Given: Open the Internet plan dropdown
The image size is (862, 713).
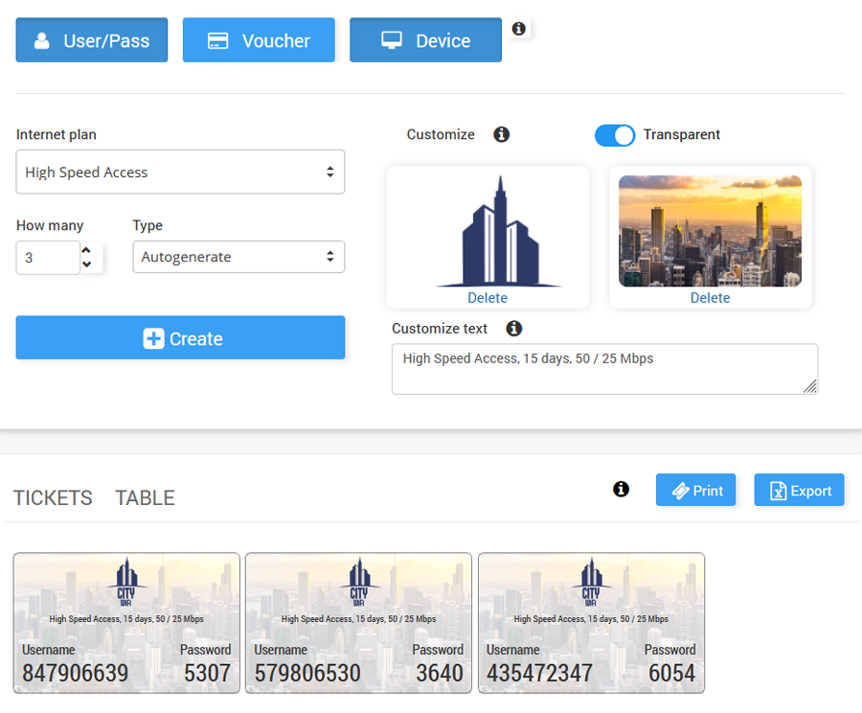Looking at the screenshot, I should click(180, 172).
